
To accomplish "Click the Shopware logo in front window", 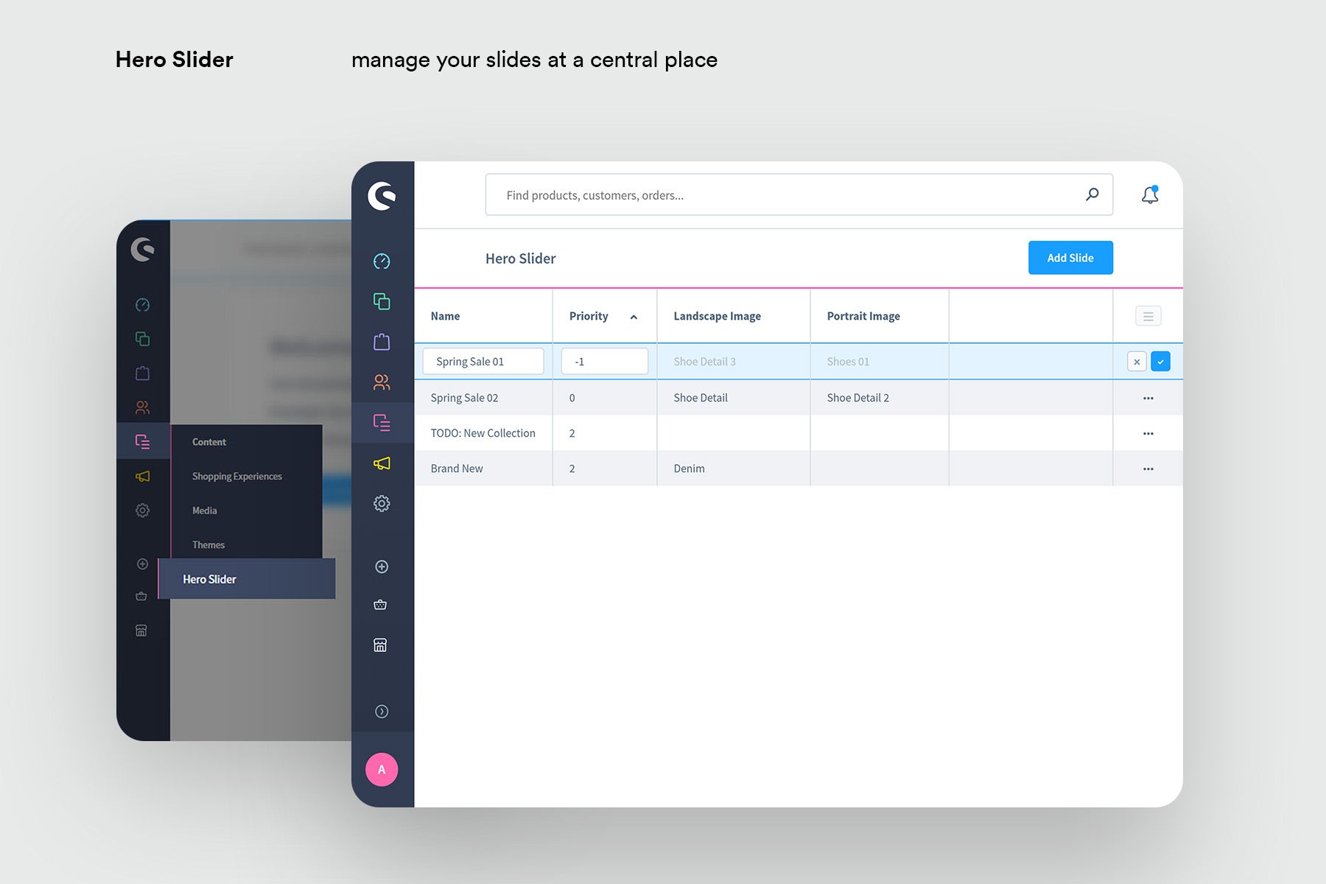I will point(382,196).
